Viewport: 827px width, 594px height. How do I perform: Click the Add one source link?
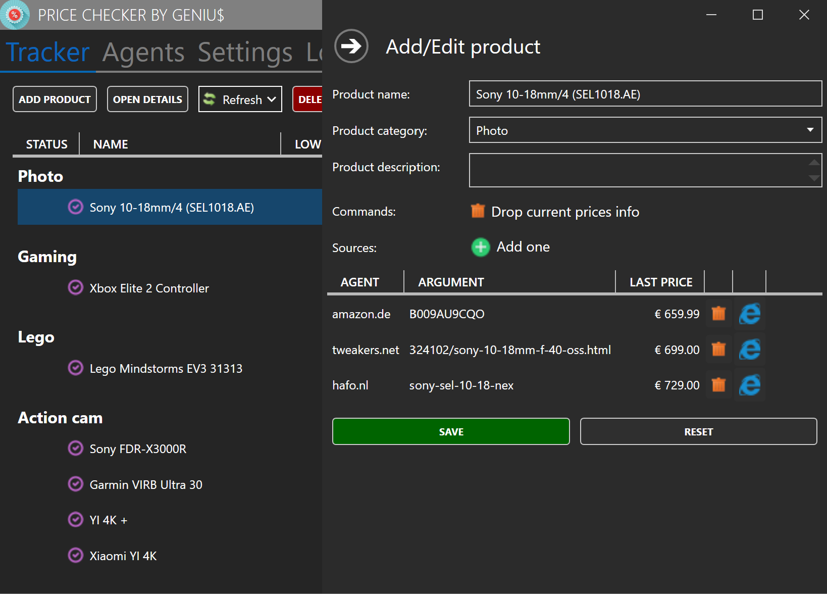pos(523,246)
